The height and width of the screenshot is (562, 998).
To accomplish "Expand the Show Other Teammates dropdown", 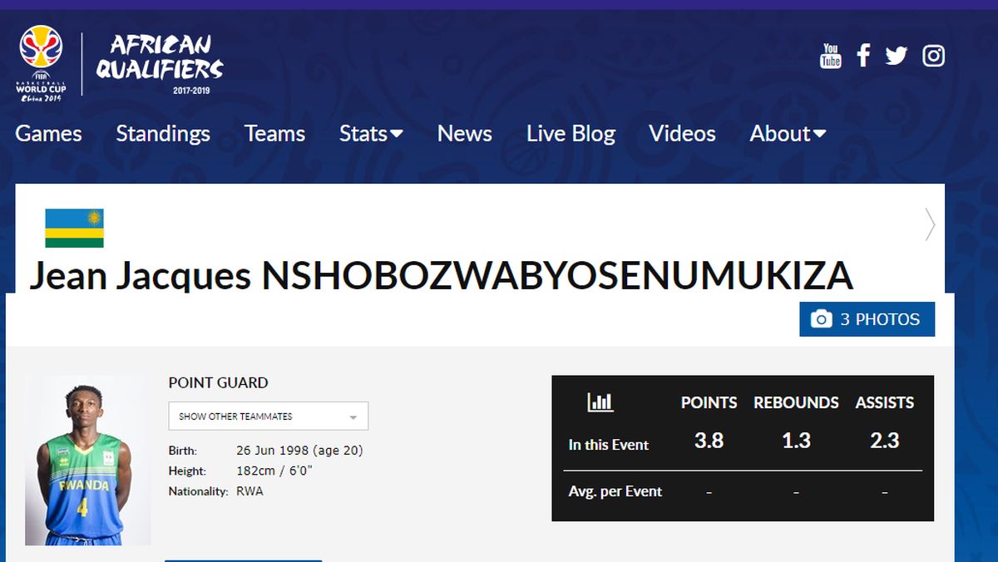I will pos(268,417).
